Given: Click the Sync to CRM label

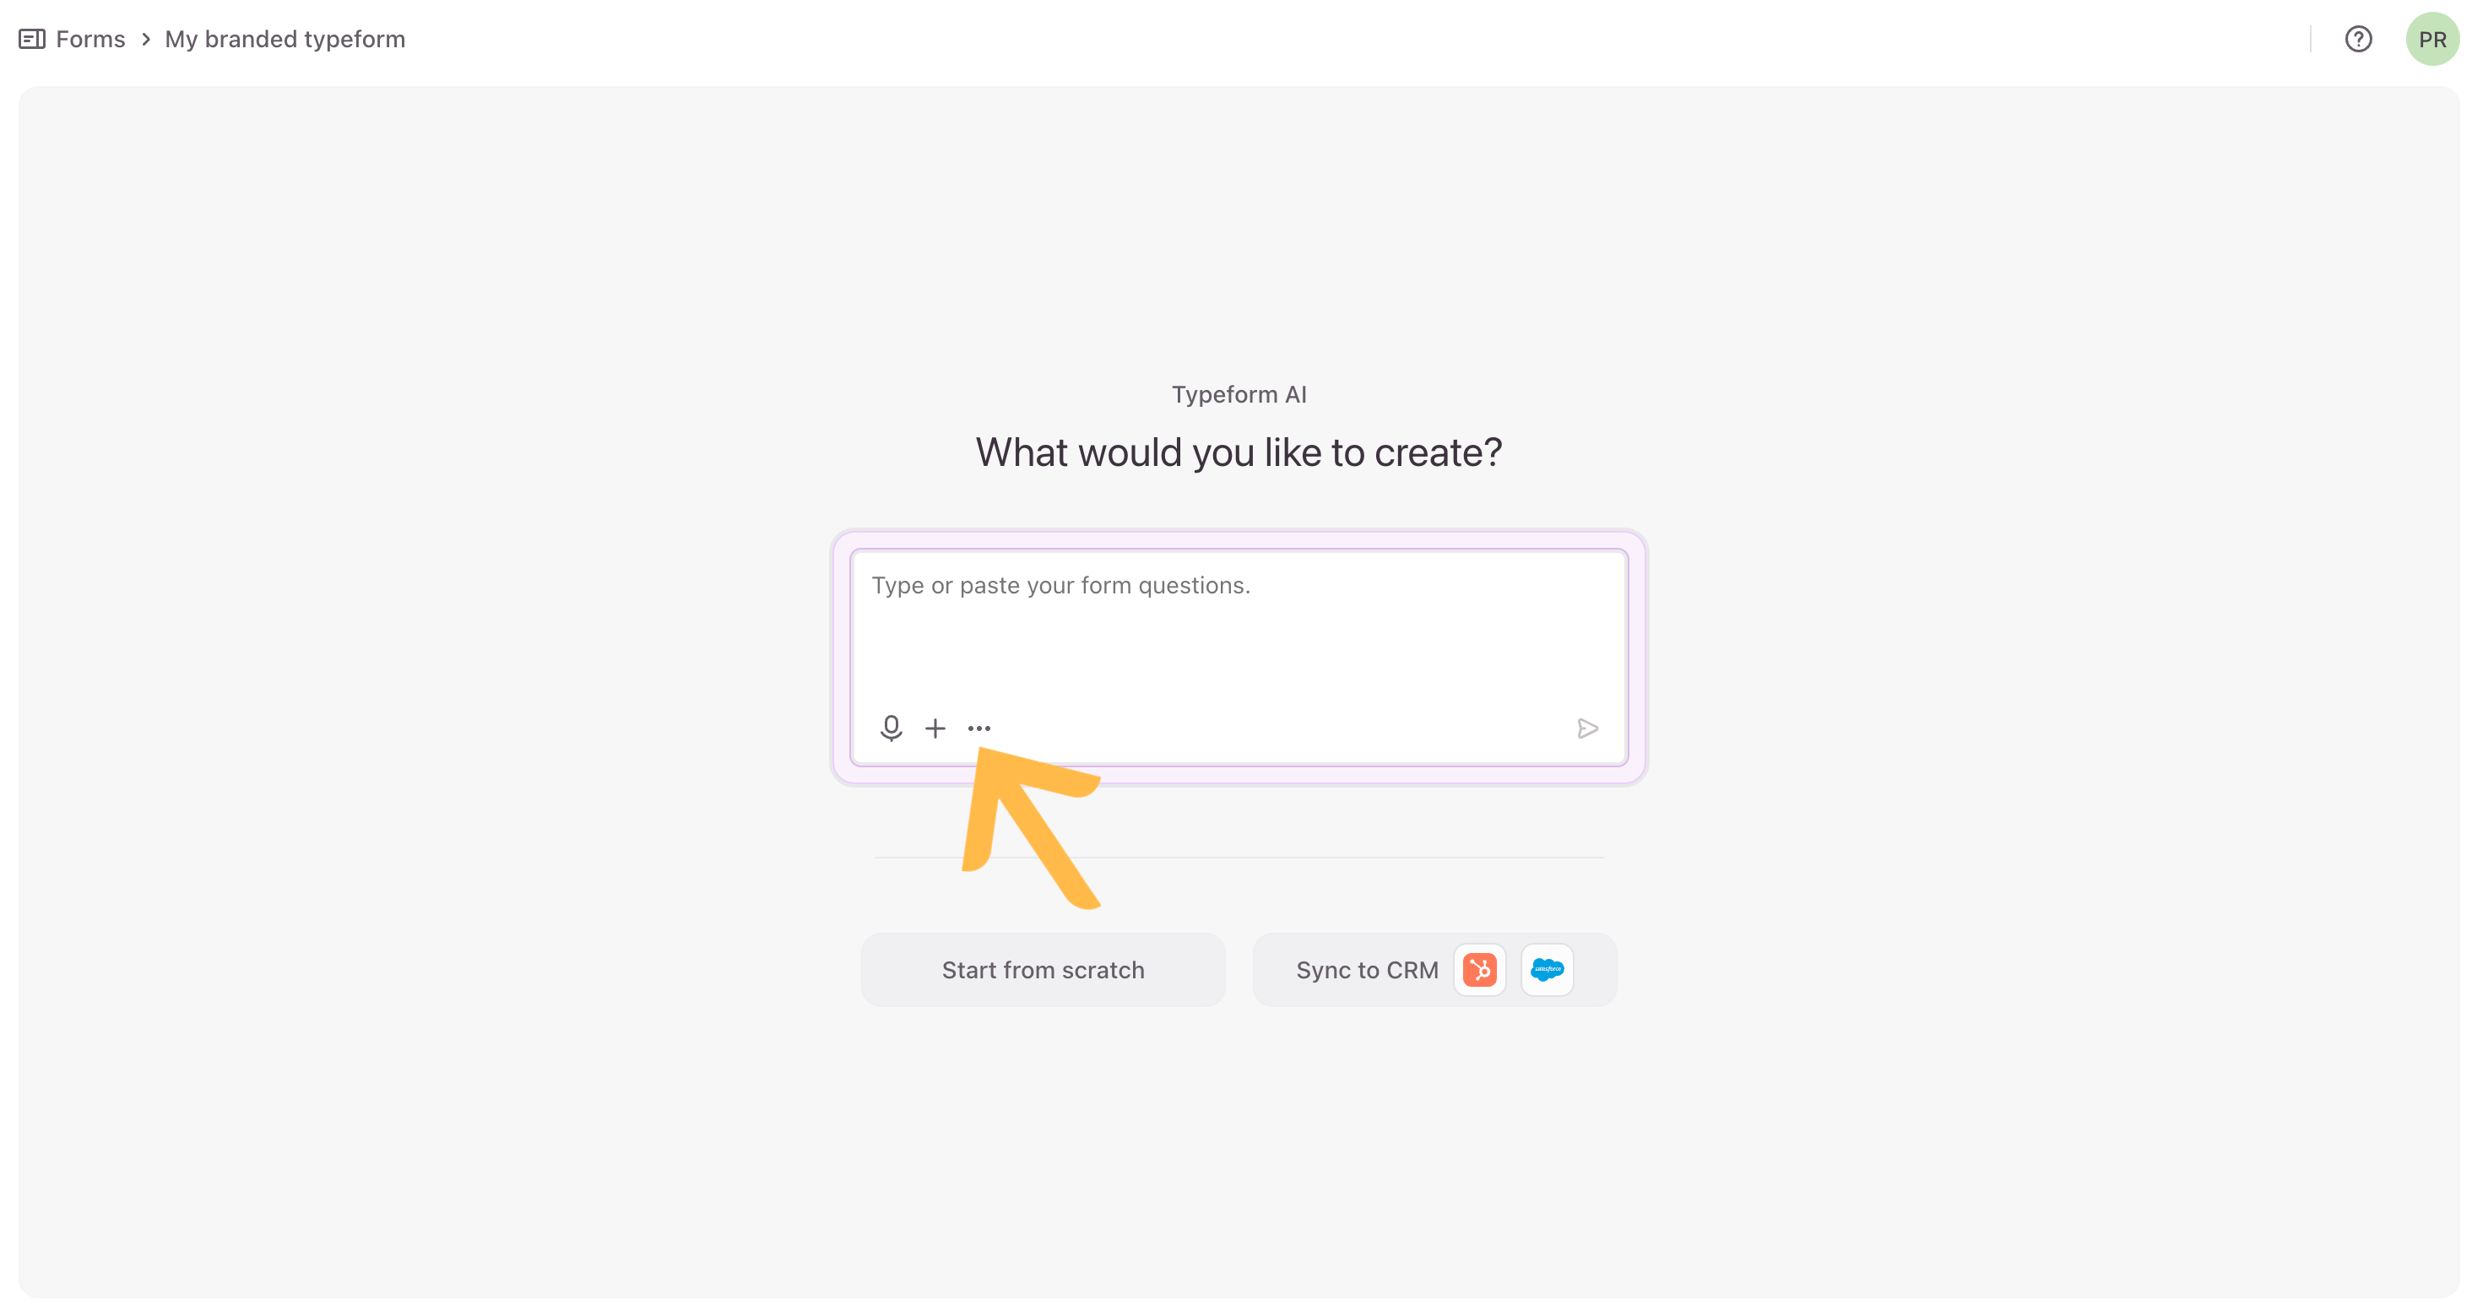Looking at the screenshot, I should (x=1367, y=970).
